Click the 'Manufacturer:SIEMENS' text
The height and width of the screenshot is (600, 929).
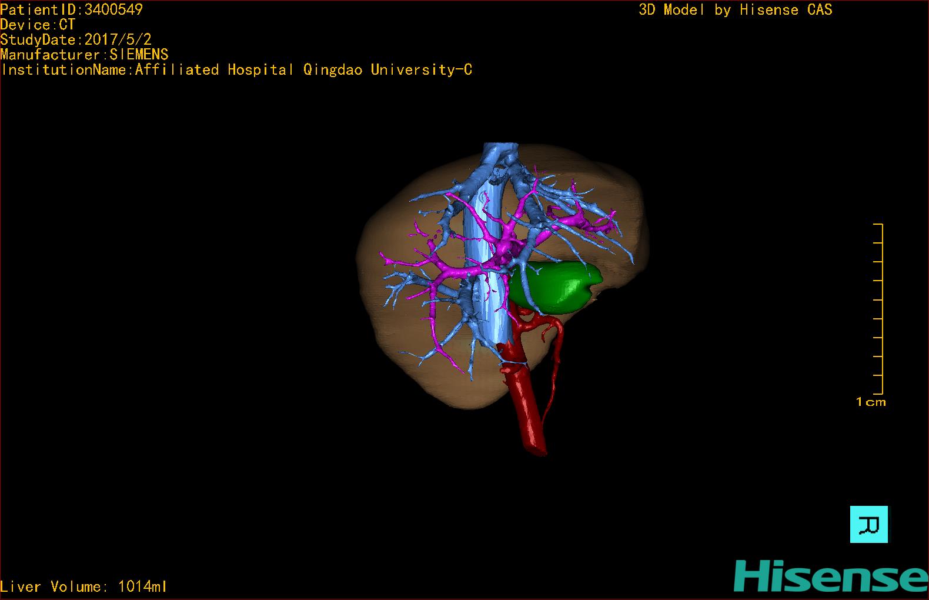click(84, 55)
